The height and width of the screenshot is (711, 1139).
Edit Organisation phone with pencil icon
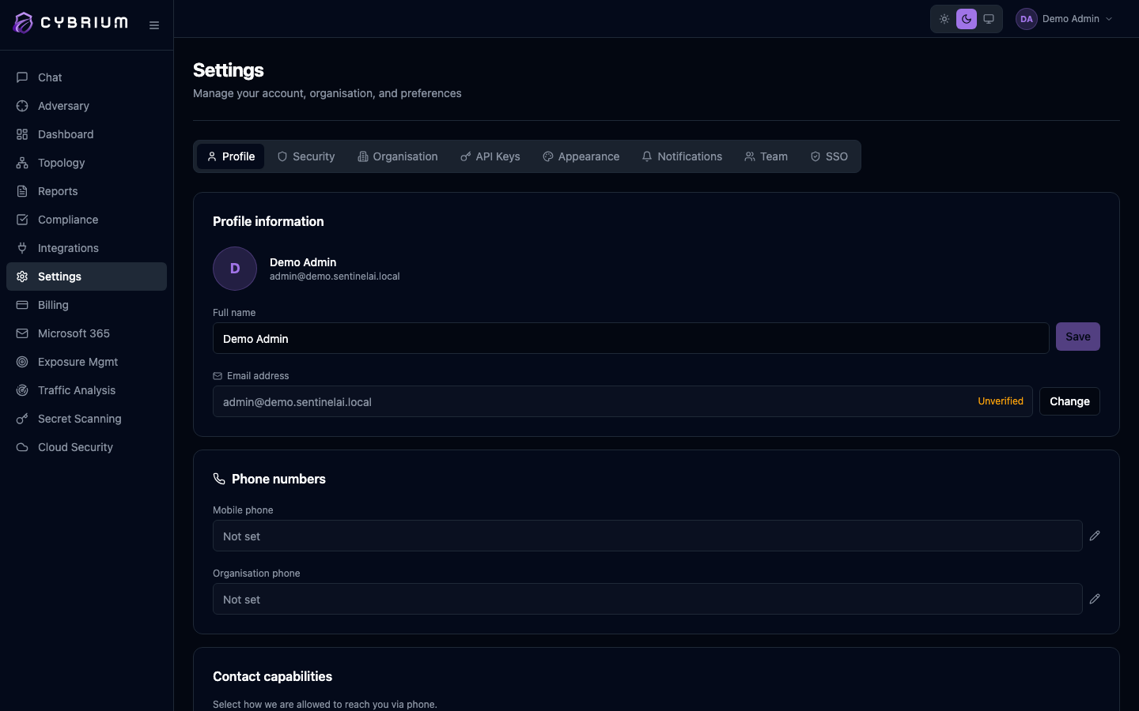click(x=1095, y=599)
